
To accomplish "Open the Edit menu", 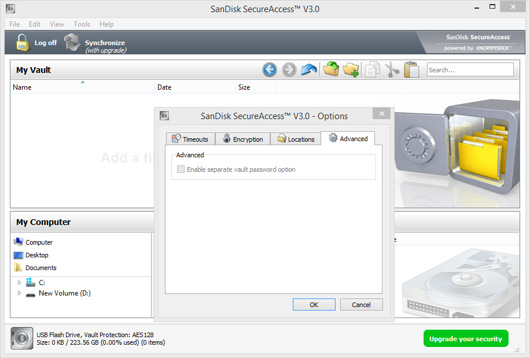I will pos(35,24).
